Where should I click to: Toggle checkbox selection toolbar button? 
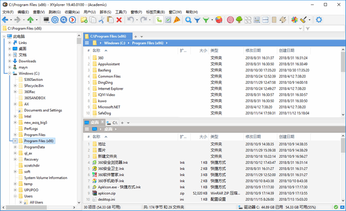(168, 20)
